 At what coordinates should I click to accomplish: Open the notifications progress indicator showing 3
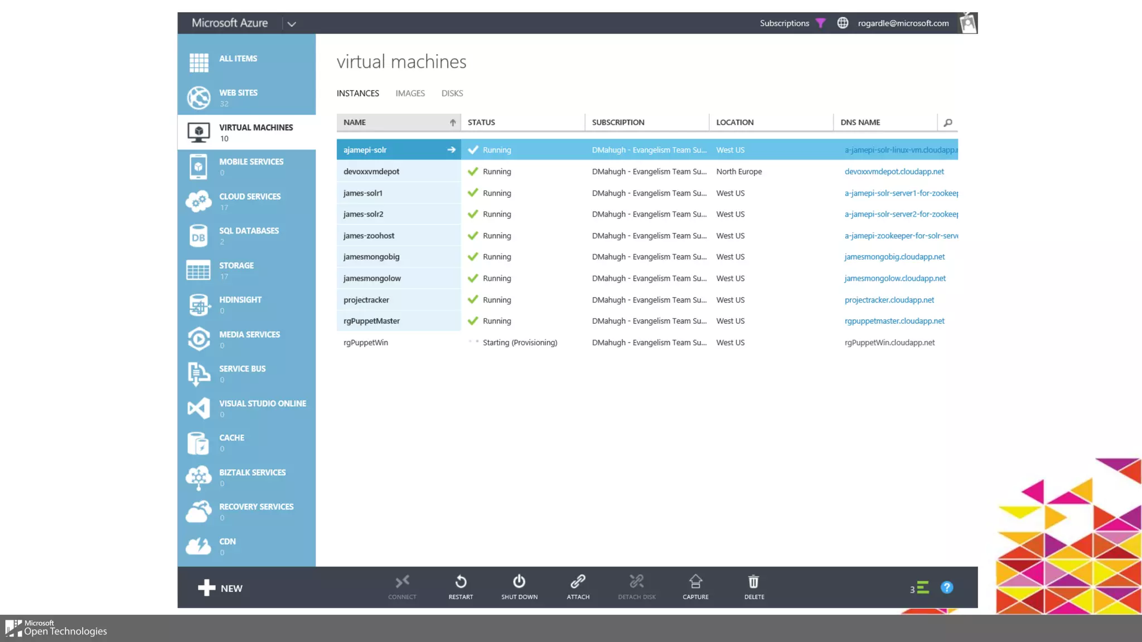tap(920, 588)
